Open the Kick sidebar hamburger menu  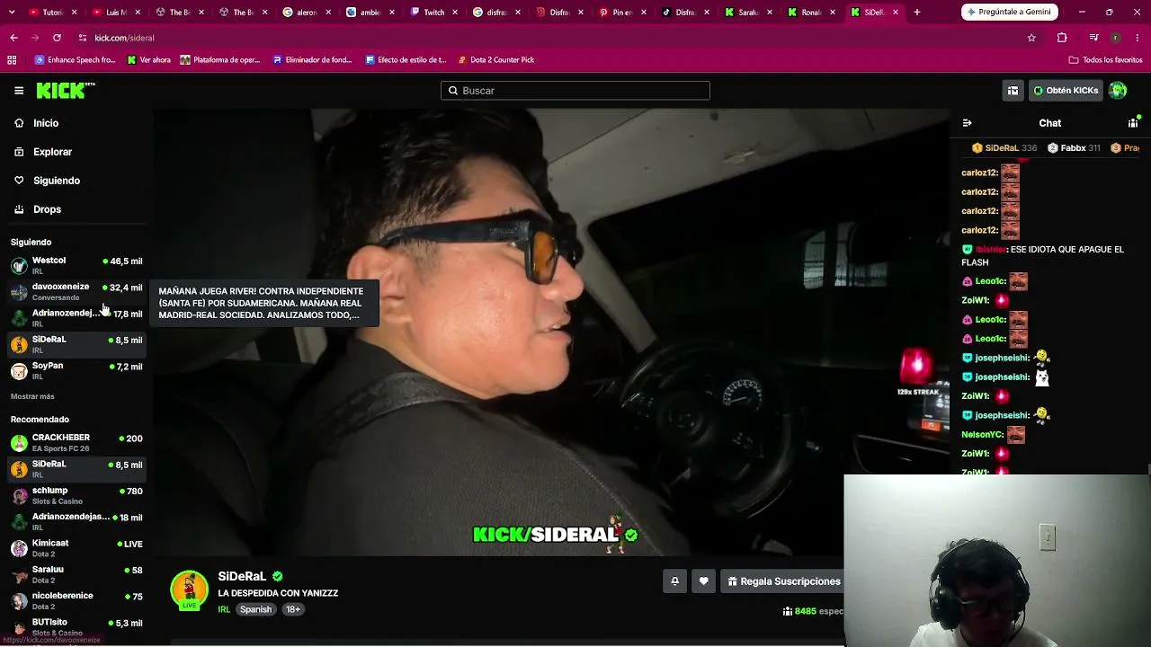(19, 91)
